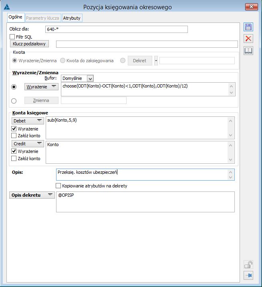This screenshot has width=262, height=287.
Task: Click the Credit field scroll down arrow
Action: [231, 160]
